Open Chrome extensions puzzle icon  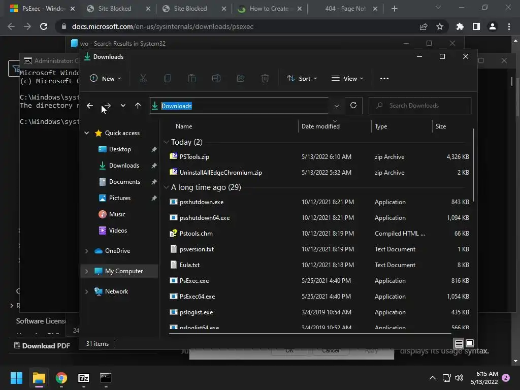click(460, 26)
